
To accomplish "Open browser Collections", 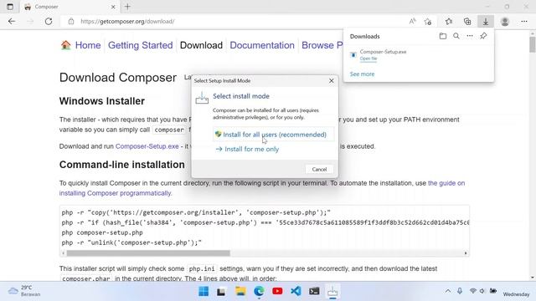I will pos(467,21).
